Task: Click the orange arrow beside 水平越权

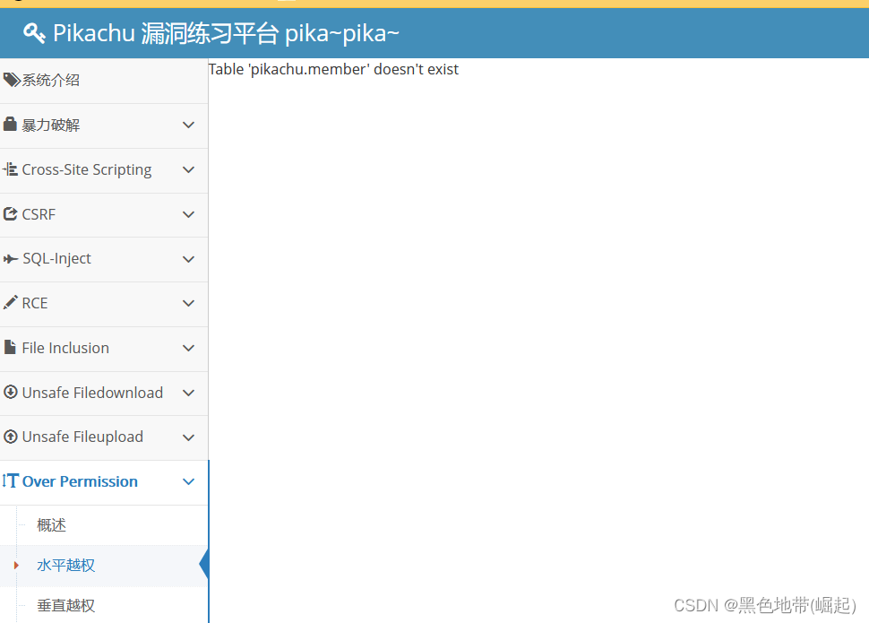Action: pyautogui.click(x=16, y=566)
